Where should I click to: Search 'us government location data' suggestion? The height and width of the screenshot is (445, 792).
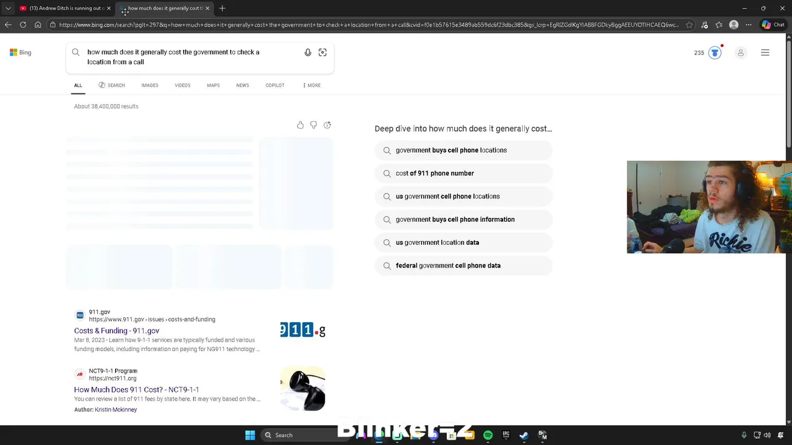(x=463, y=242)
